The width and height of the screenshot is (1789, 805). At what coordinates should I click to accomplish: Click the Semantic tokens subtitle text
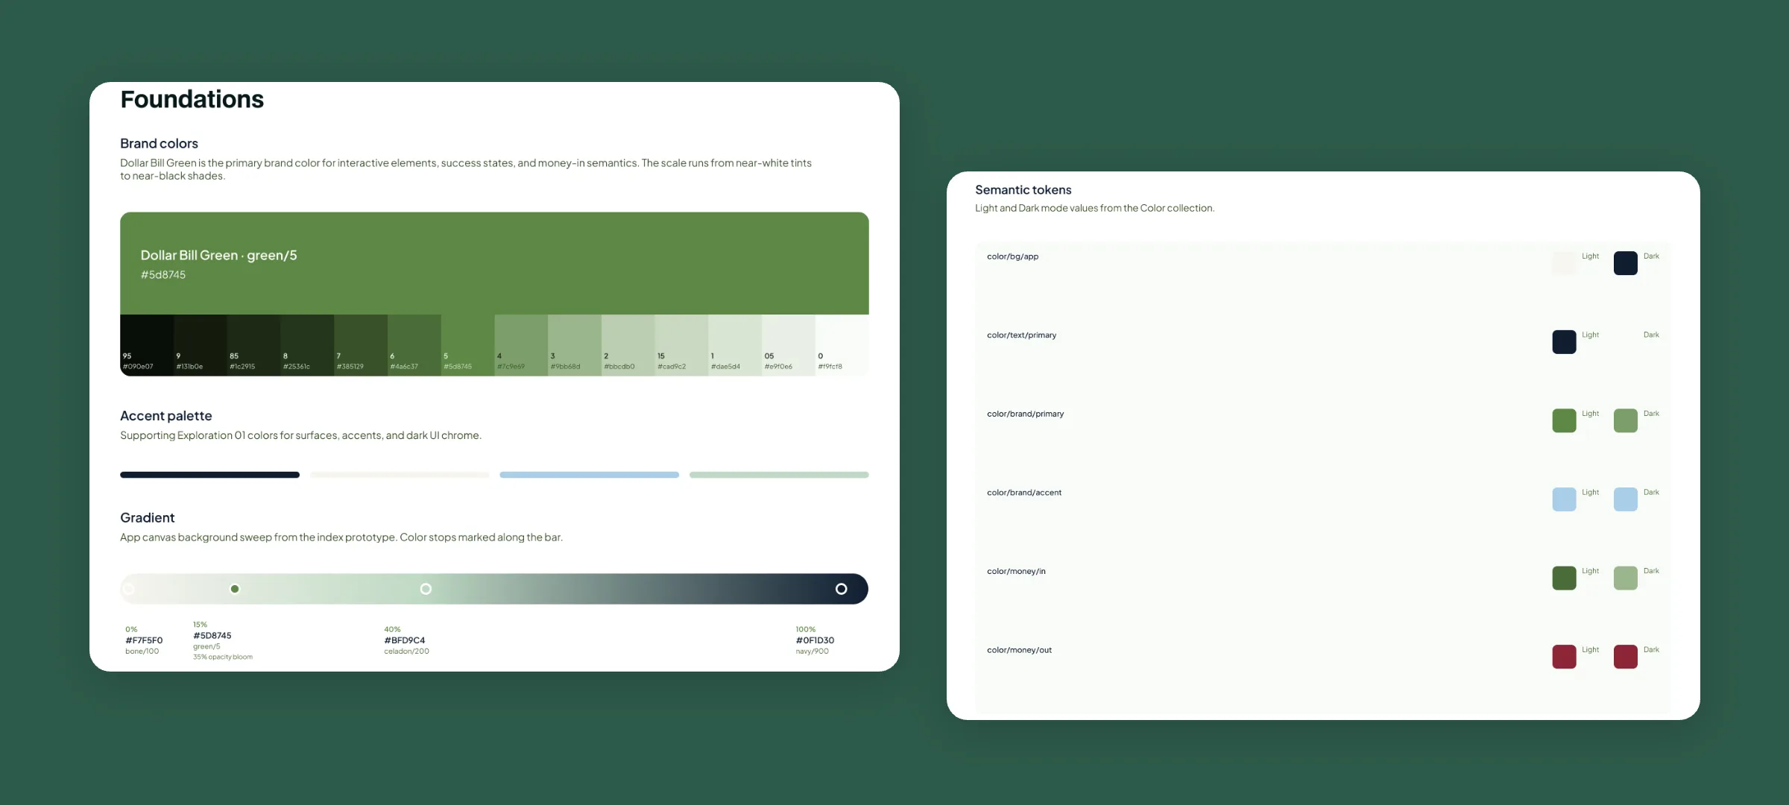pos(1095,208)
